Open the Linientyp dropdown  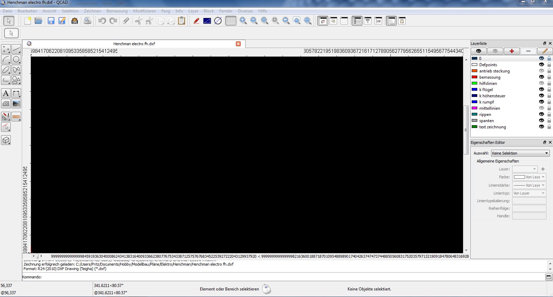(529, 193)
